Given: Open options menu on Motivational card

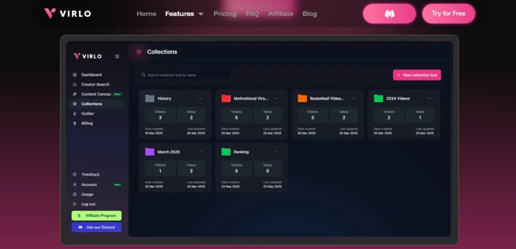Looking at the screenshot, I should 277,98.
